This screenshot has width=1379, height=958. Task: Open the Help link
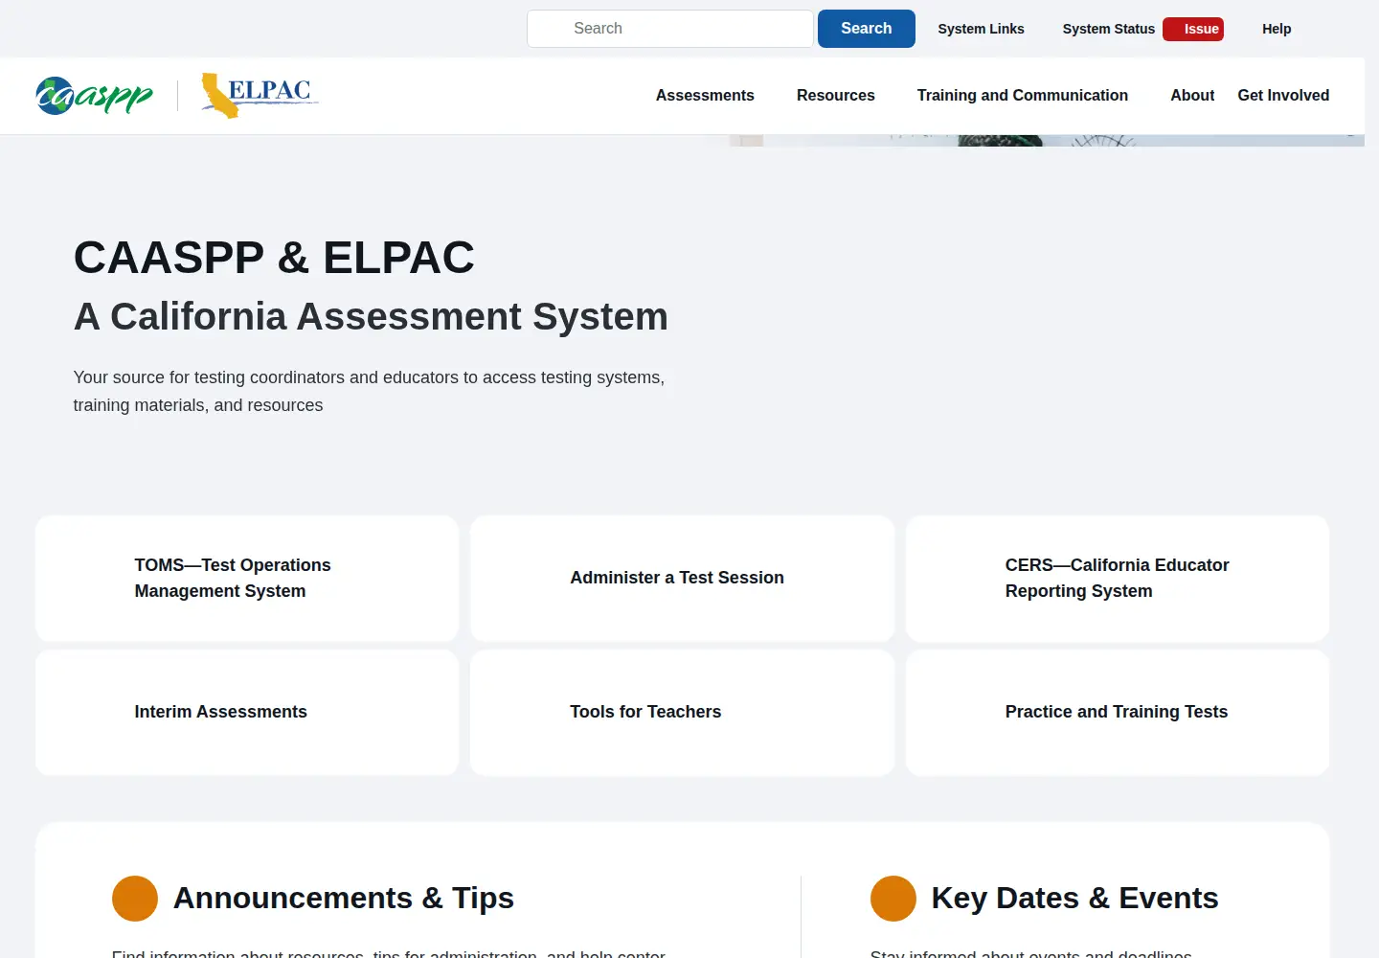pos(1277,29)
